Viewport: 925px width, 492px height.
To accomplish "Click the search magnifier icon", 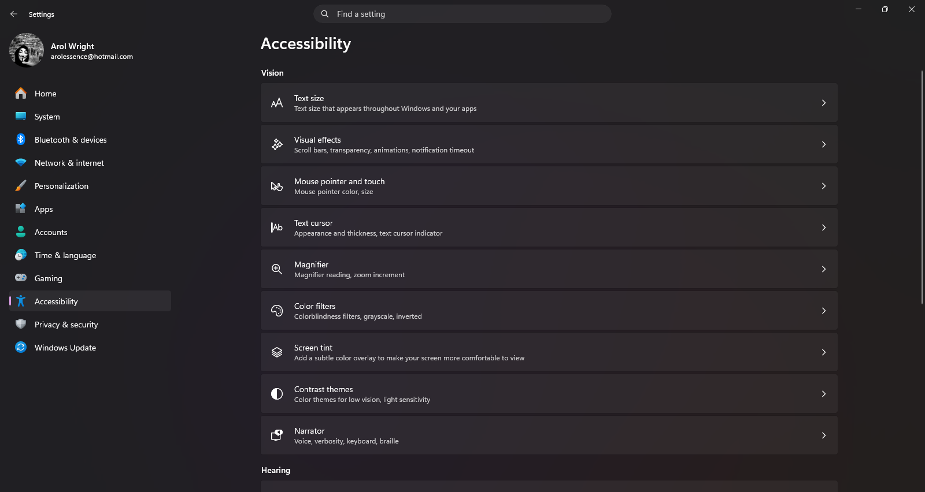I will point(325,14).
